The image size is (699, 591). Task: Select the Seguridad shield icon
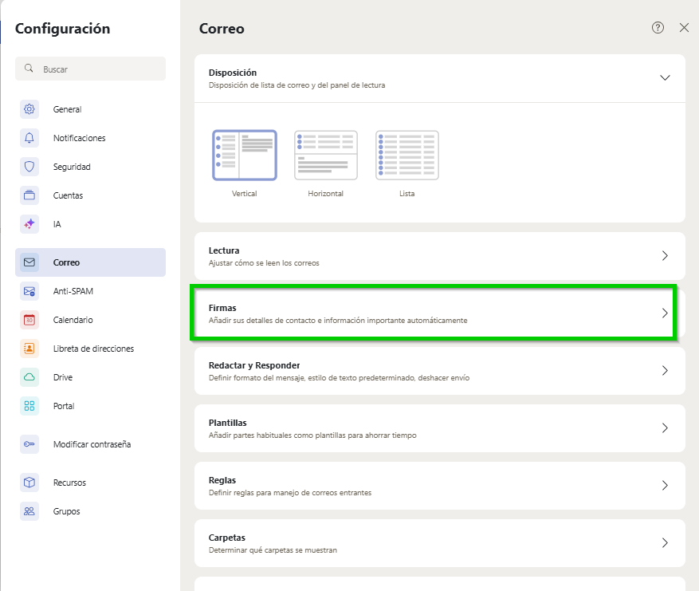click(29, 167)
